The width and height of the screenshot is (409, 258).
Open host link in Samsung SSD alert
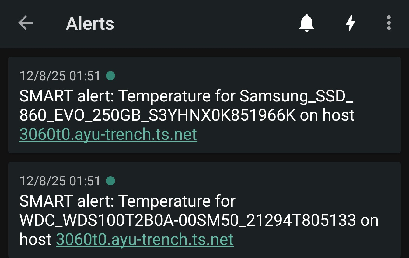pyautogui.click(x=108, y=134)
